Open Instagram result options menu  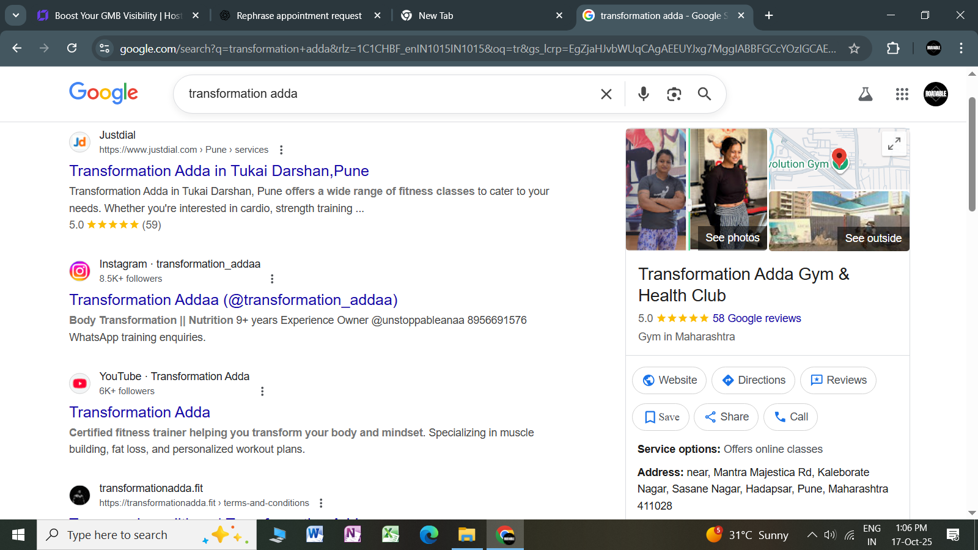point(272,279)
